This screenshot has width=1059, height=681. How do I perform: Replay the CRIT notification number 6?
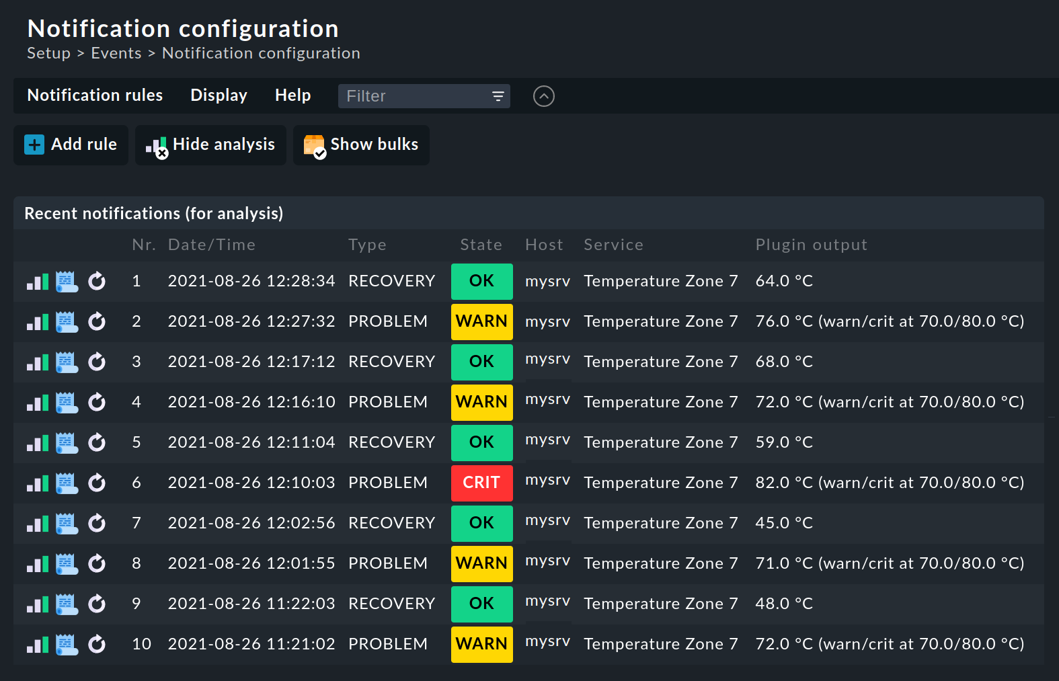coord(97,483)
